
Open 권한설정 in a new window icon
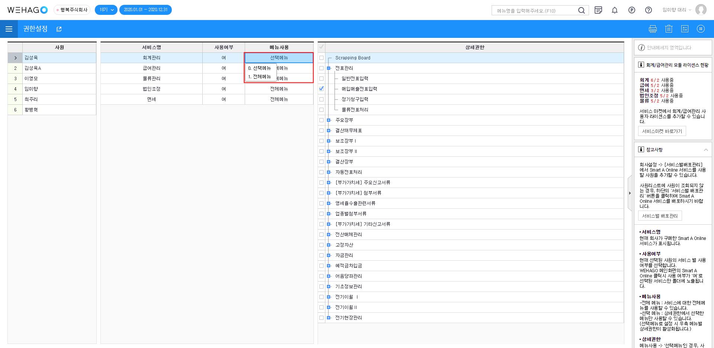coord(59,29)
